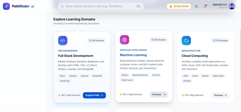The image size is (241, 112).
Task: Click the star icon beside 98% High Demand
Action: 59,95
